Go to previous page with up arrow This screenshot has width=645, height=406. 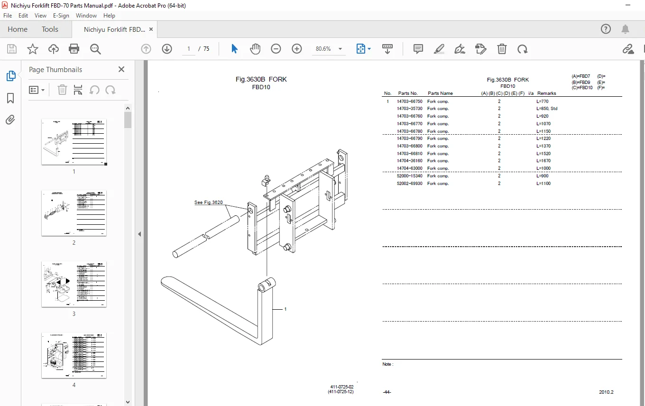[146, 49]
